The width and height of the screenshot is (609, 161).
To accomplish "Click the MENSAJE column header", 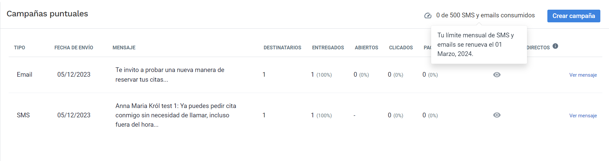I will click(124, 48).
